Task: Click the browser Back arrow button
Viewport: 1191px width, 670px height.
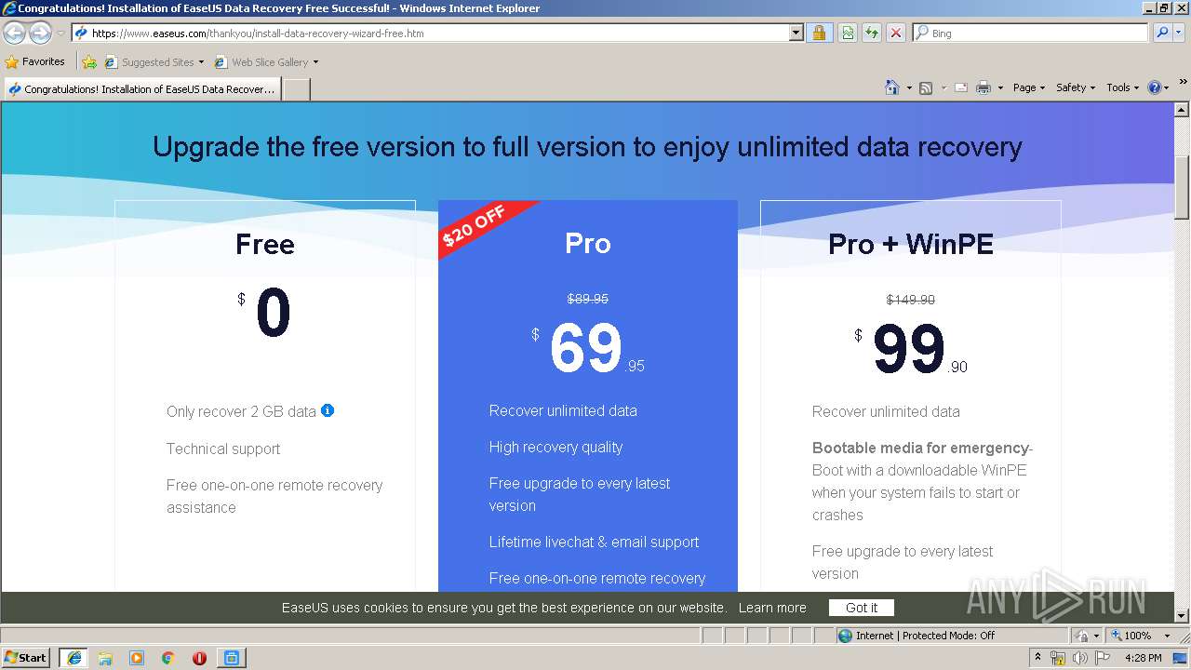Action: [x=15, y=33]
